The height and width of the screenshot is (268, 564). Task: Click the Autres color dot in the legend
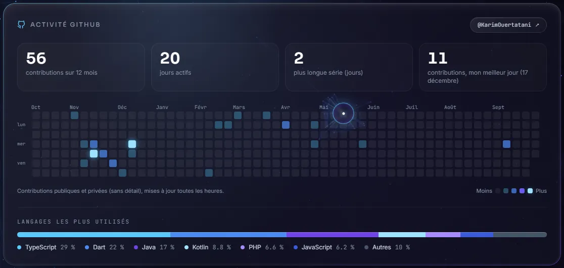click(366, 247)
